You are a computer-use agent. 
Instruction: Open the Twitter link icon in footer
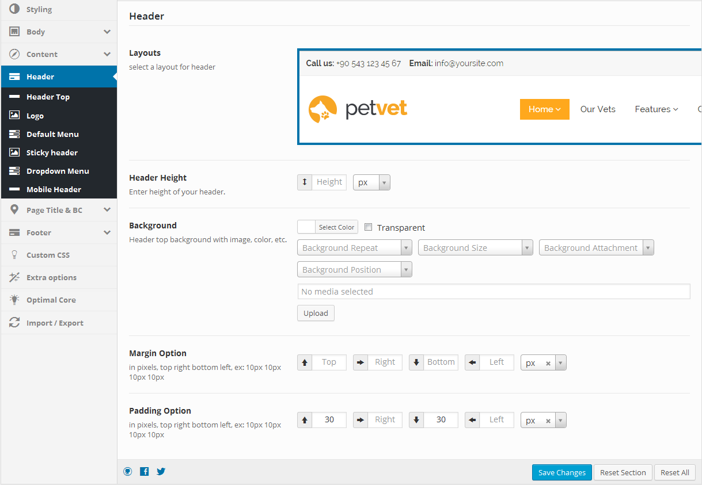coord(161,471)
